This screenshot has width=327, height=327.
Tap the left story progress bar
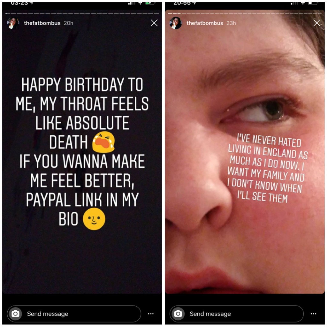(82, 13)
